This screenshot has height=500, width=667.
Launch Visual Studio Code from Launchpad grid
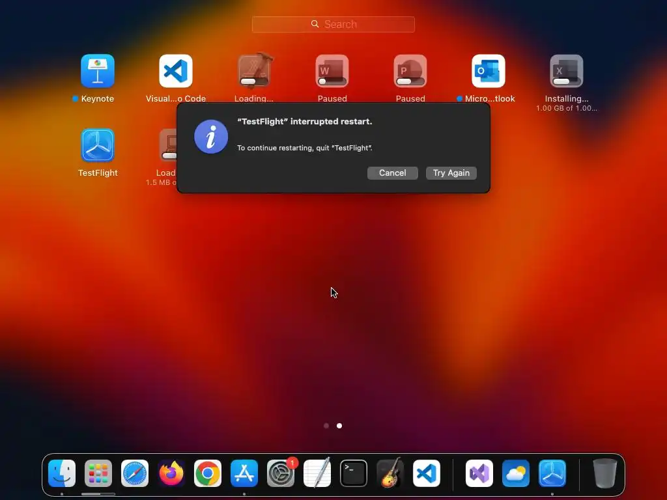click(176, 71)
